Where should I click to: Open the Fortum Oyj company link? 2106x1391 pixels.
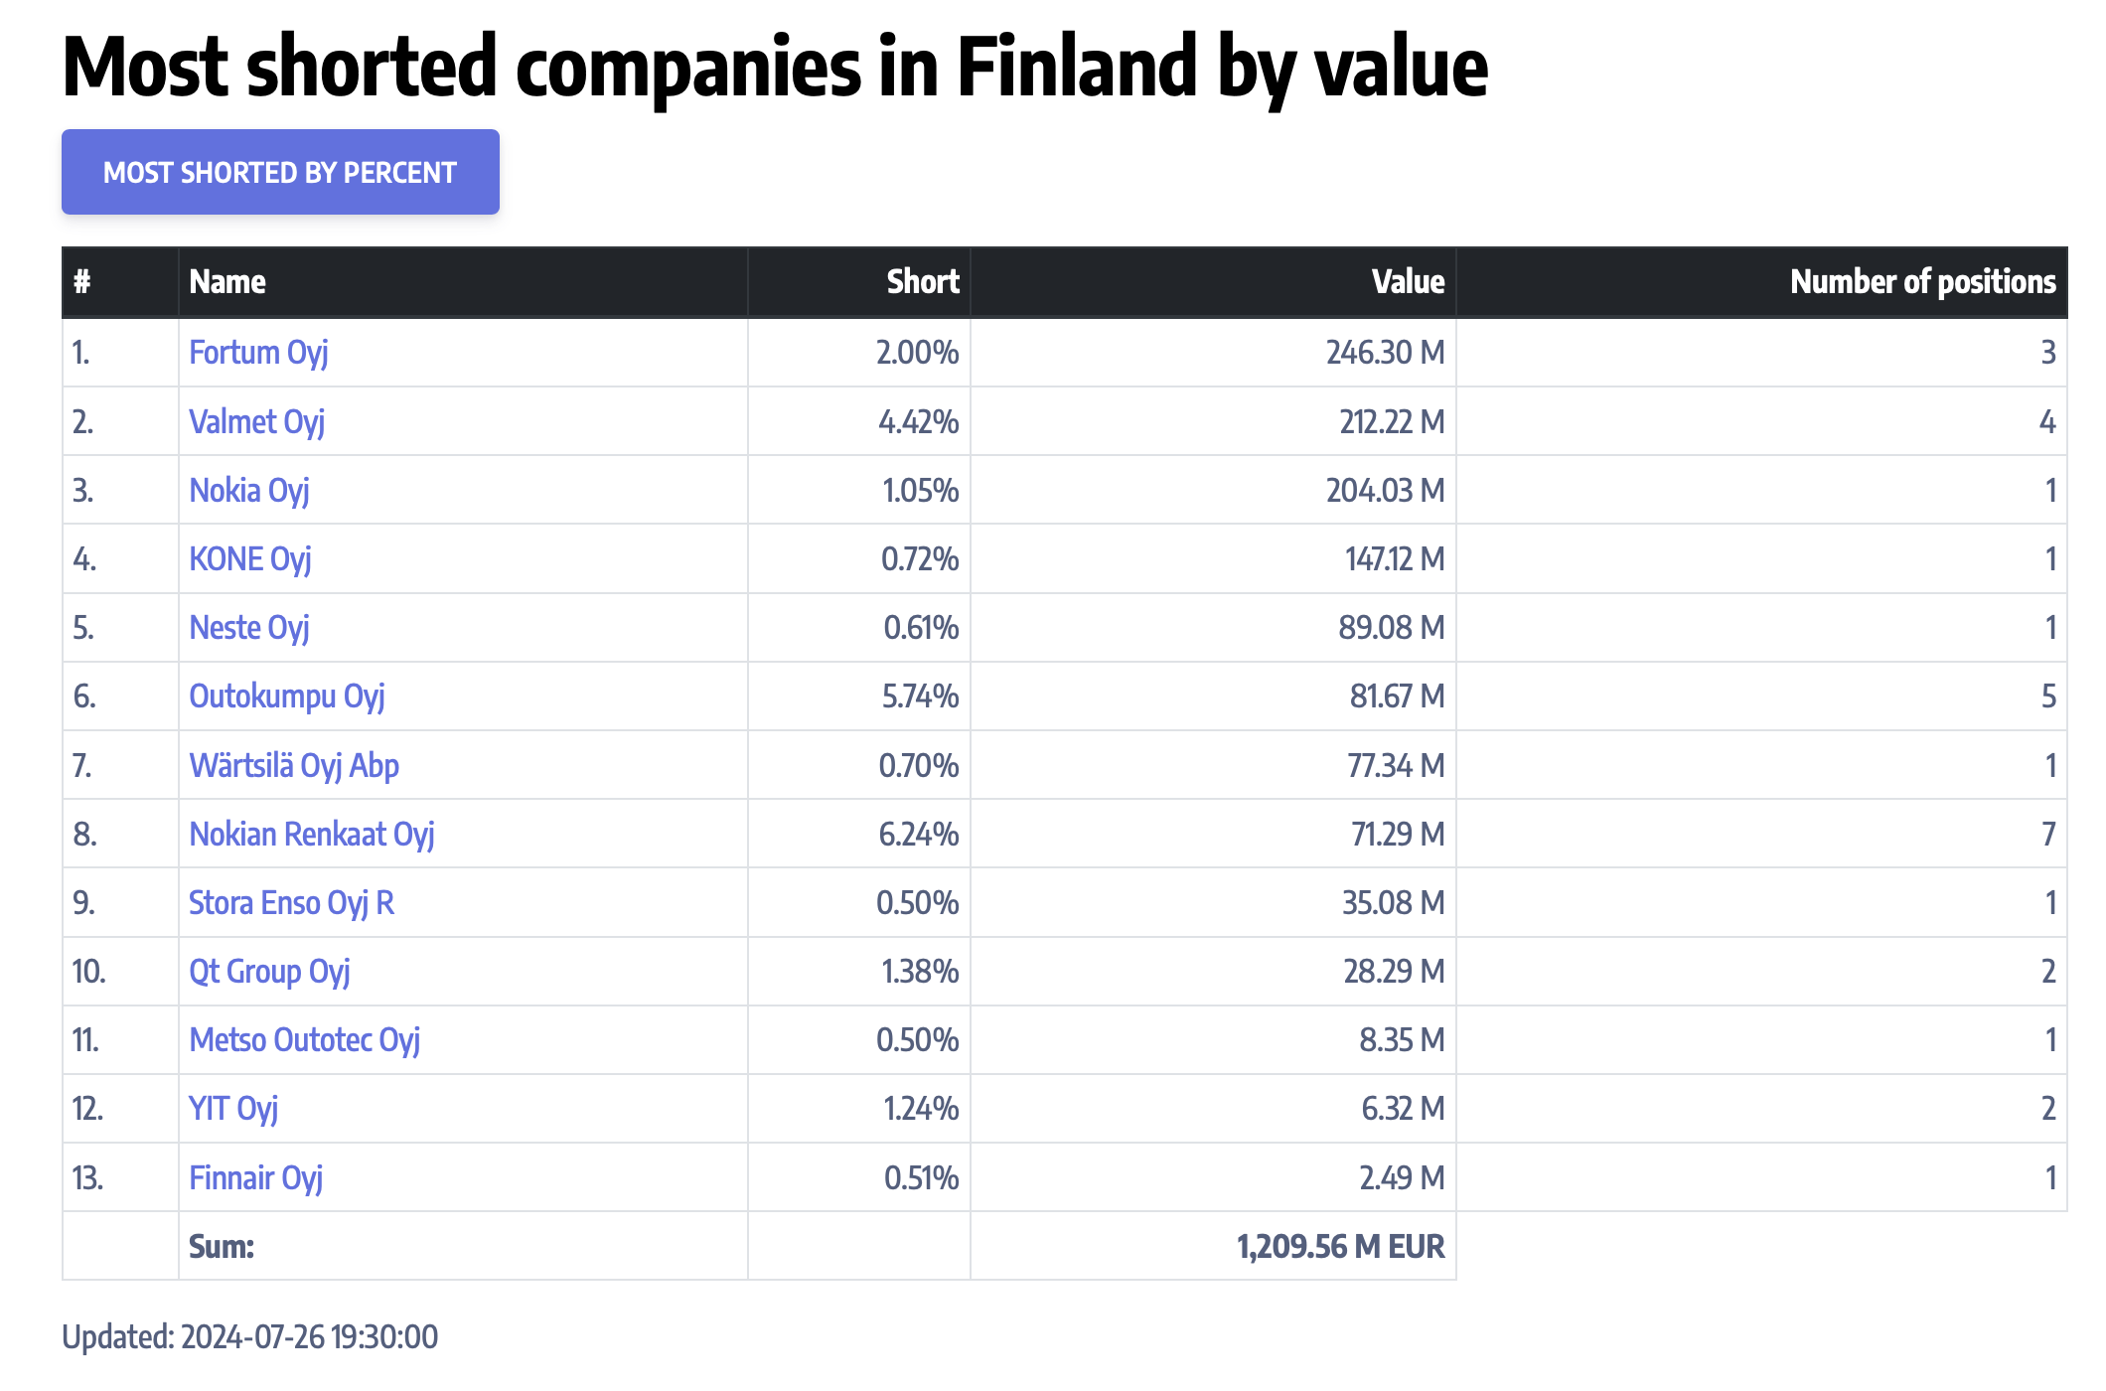[x=258, y=353]
